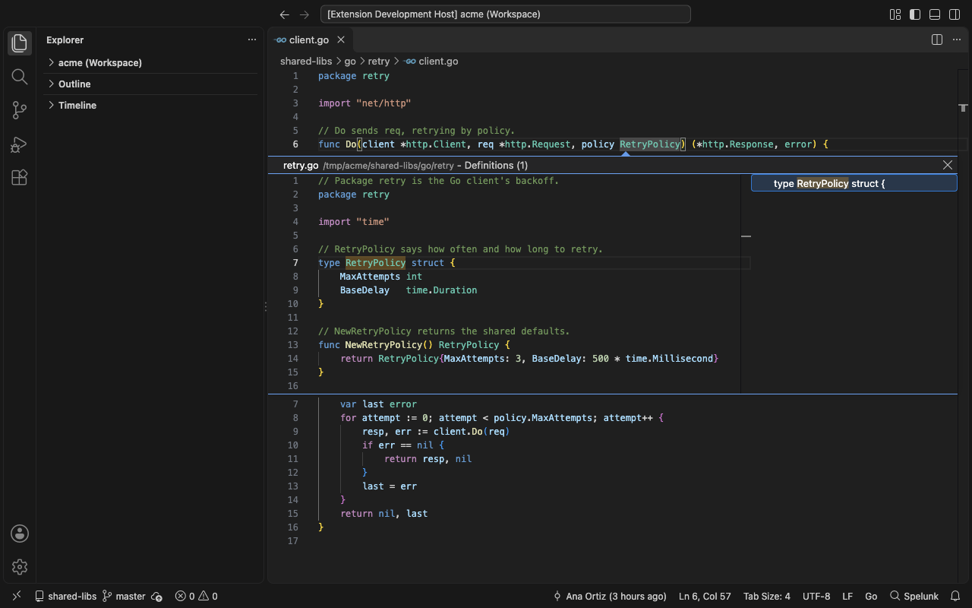Click the editor more actions ellipsis
Viewport: 972px width, 608px height.
[x=957, y=40]
